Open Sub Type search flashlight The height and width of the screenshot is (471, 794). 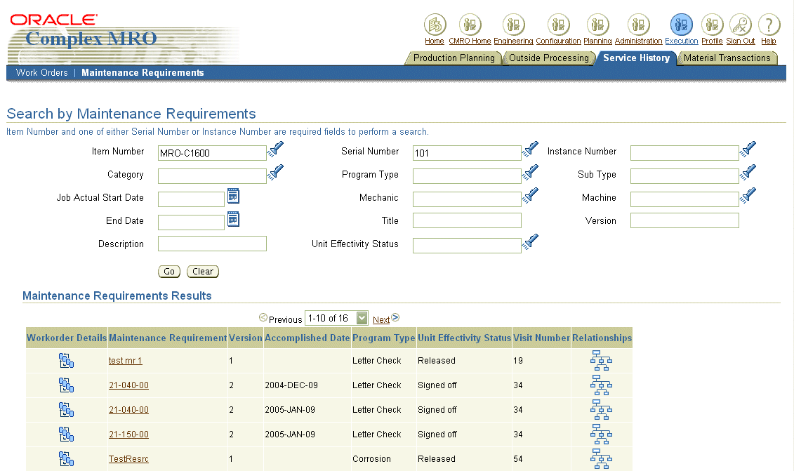[748, 173]
